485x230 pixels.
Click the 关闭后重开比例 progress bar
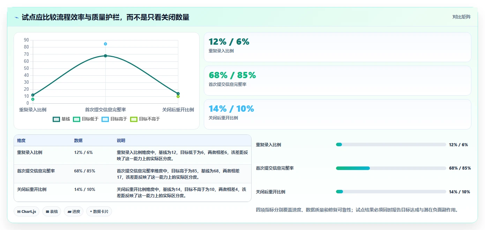[x=391, y=192]
